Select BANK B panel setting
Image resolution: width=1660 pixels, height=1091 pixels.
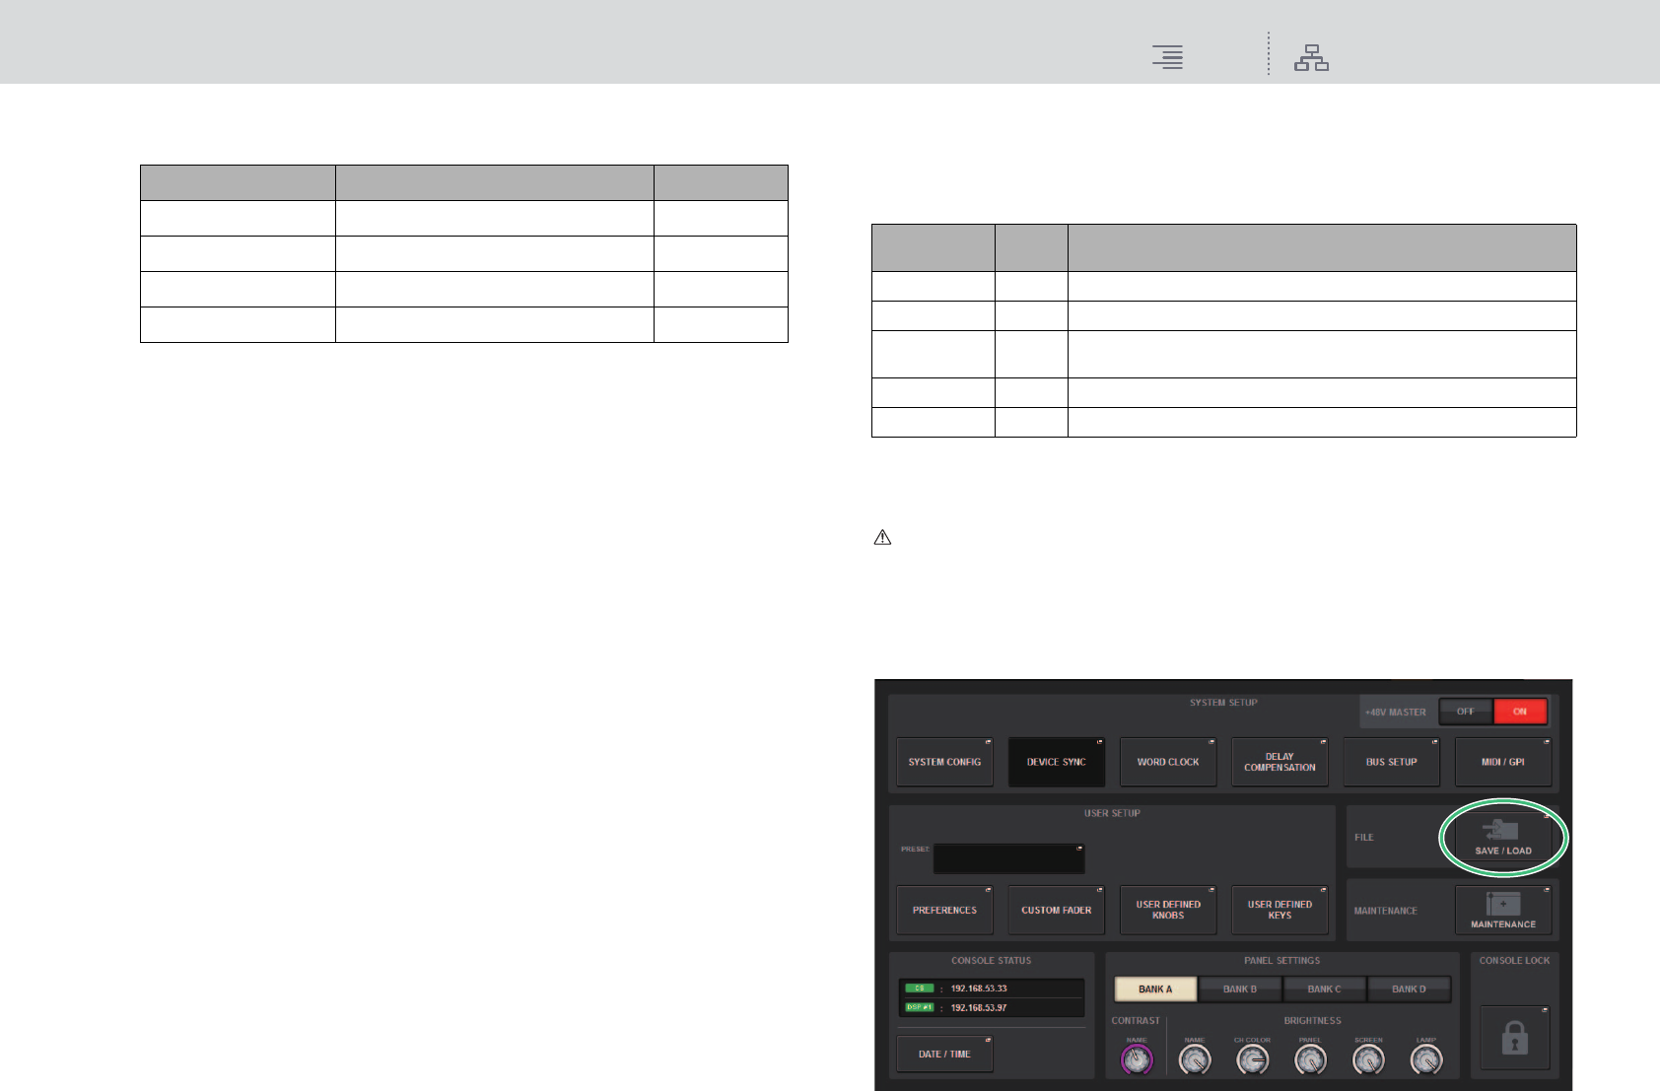tap(1240, 989)
